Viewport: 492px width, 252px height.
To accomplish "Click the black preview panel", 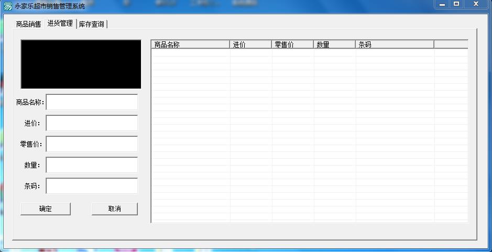I will [x=81, y=64].
